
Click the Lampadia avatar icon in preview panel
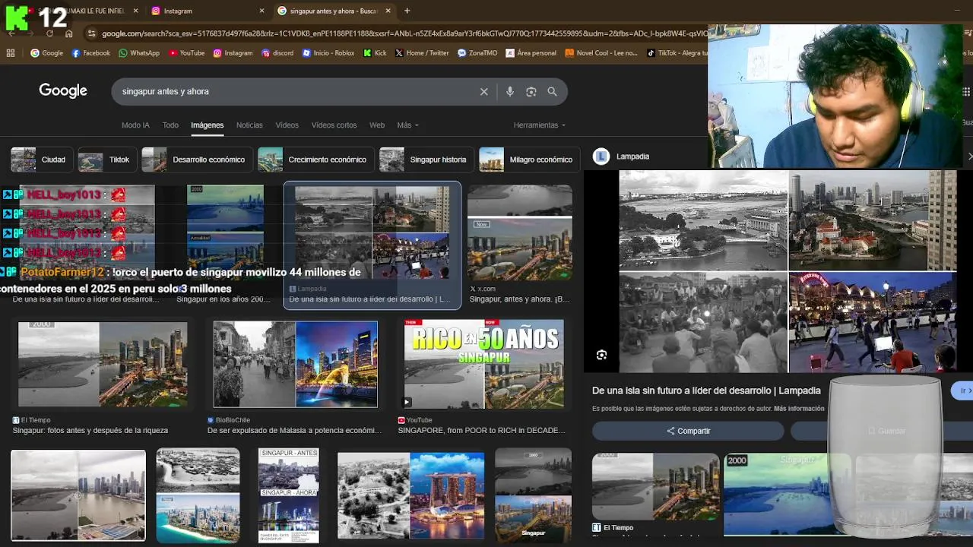(601, 157)
